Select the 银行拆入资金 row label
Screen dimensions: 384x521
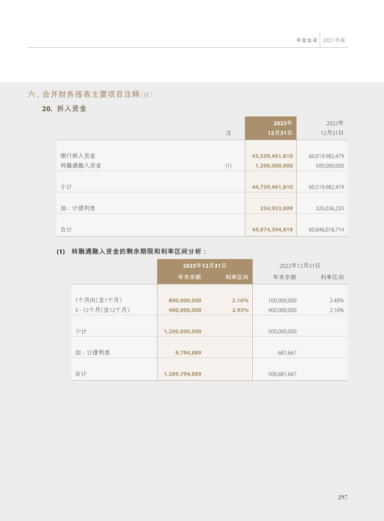point(78,156)
